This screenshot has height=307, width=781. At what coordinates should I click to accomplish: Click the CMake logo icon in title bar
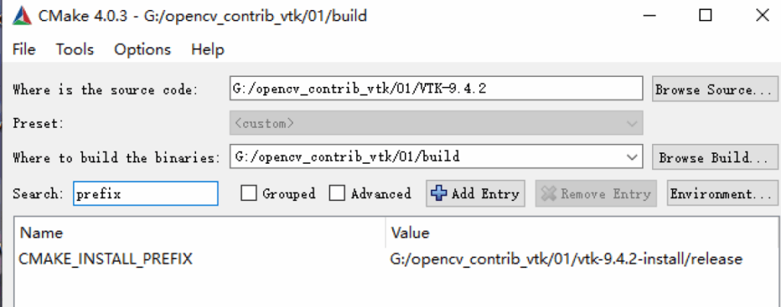tap(21, 17)
